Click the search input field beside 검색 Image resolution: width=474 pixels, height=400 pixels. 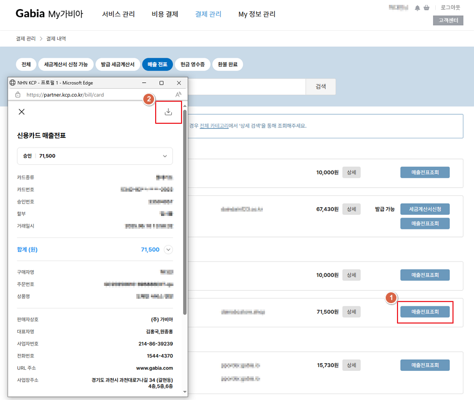click(x=247, y=87)
